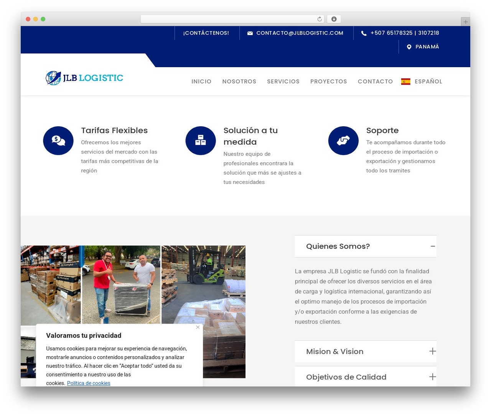
Task: Click the handshake Soporte icon
Action: point(343,140)
